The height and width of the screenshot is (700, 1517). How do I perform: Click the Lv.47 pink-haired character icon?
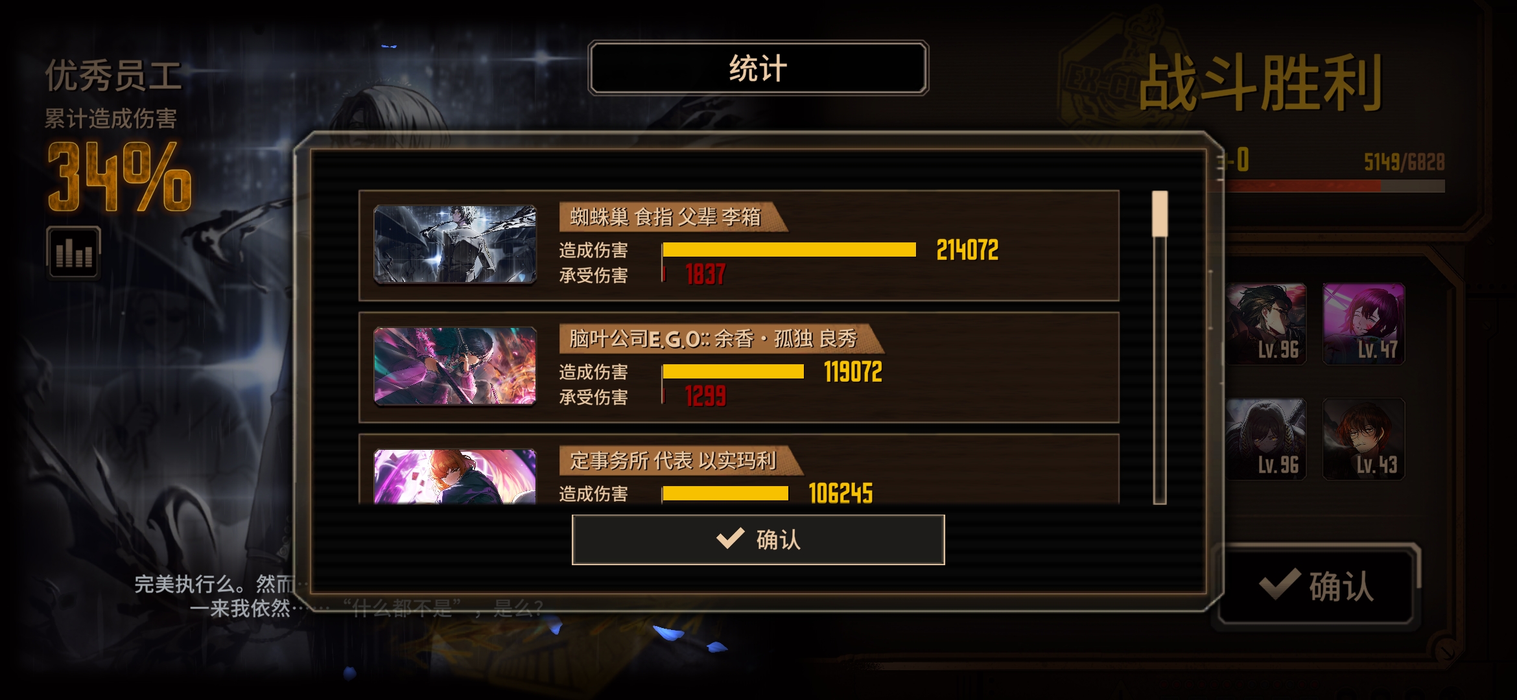click(x=1363, y=323)
